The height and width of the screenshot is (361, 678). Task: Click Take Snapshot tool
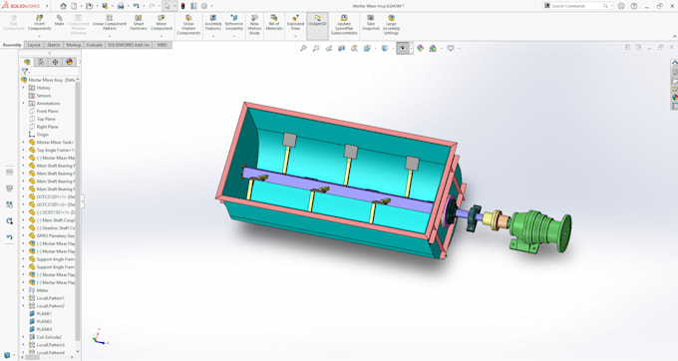(371, 23)
